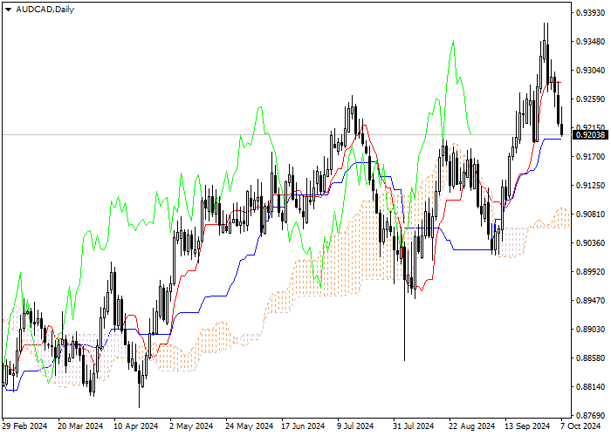Click the 0.88140 price level label
Image resolution: width=611 pixels, height=436 pixels.
tap(591, 387)
